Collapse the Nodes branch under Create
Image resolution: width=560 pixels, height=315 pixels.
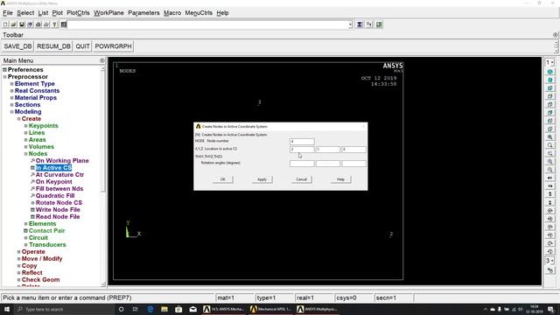25,154
